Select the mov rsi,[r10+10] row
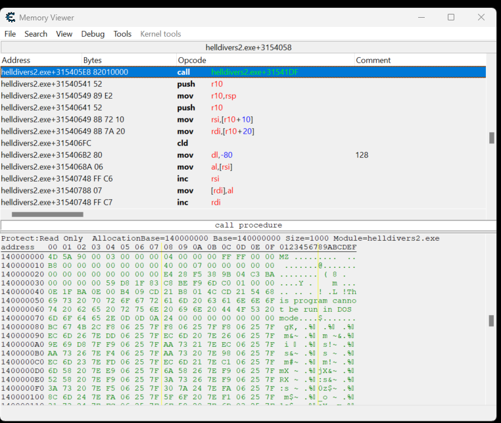The width and height of the screenshot is (501, 423). pos(243,120)
